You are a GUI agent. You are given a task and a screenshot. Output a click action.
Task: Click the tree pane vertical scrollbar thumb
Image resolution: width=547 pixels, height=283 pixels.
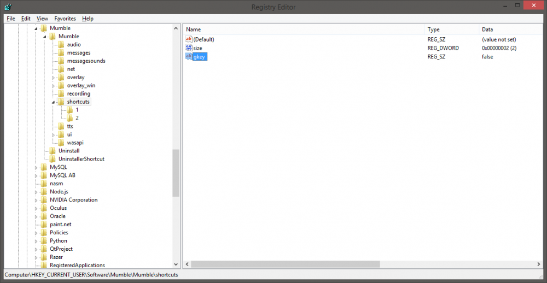point(176,173)
